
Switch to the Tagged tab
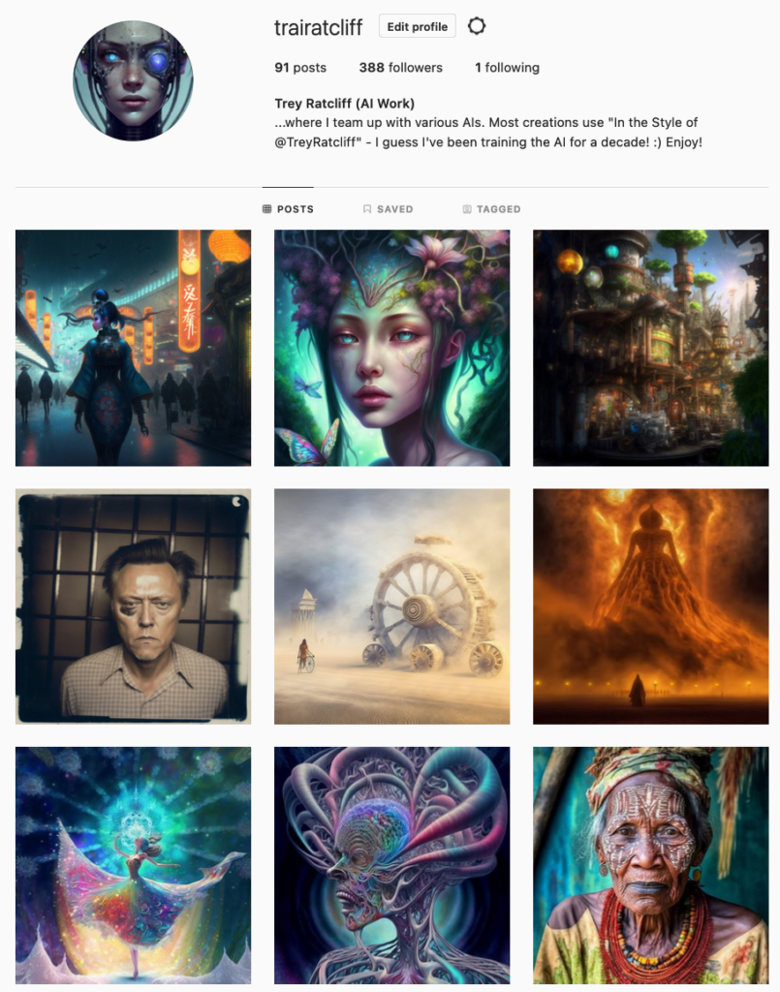pos(491,209)
